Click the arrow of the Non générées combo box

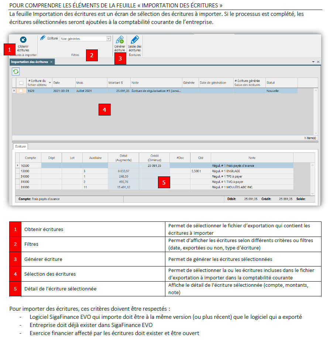(108, 39)
